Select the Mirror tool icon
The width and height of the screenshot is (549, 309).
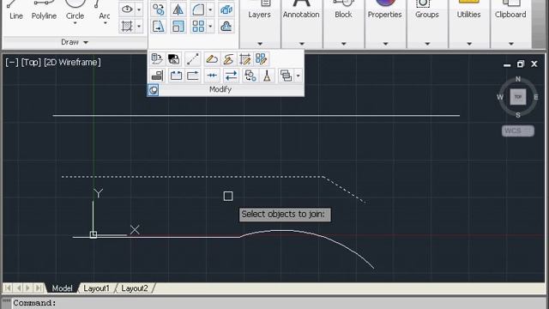(178, 9)
